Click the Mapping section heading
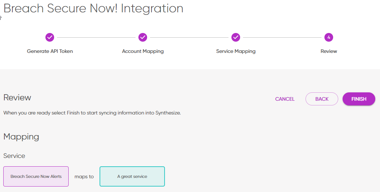 [21, 137]
